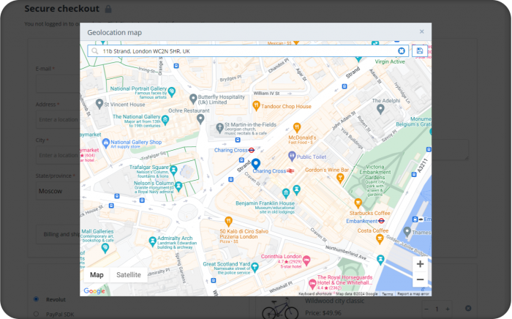
Task: Zoom out the map with minus button
Action: click(x=420, y=279)
